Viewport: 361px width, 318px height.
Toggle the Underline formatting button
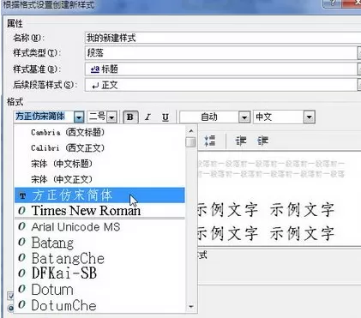coord(165,117)
